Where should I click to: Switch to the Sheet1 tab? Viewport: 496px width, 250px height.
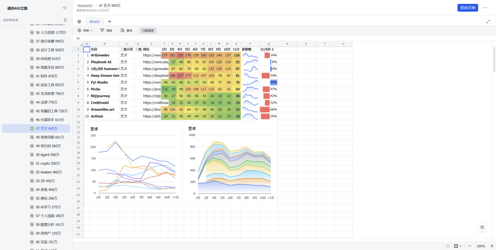click(x=94, y=21)
